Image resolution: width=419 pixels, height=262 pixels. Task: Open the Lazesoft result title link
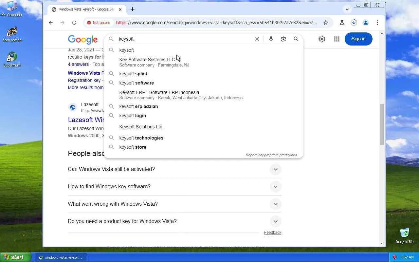point(86,120)
